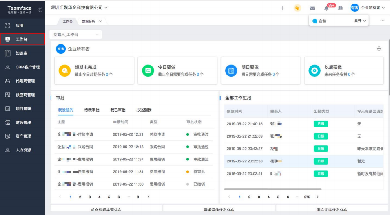Click the 主题 column header
Viewport: 390px width, 215px height.
pos(61,122)
